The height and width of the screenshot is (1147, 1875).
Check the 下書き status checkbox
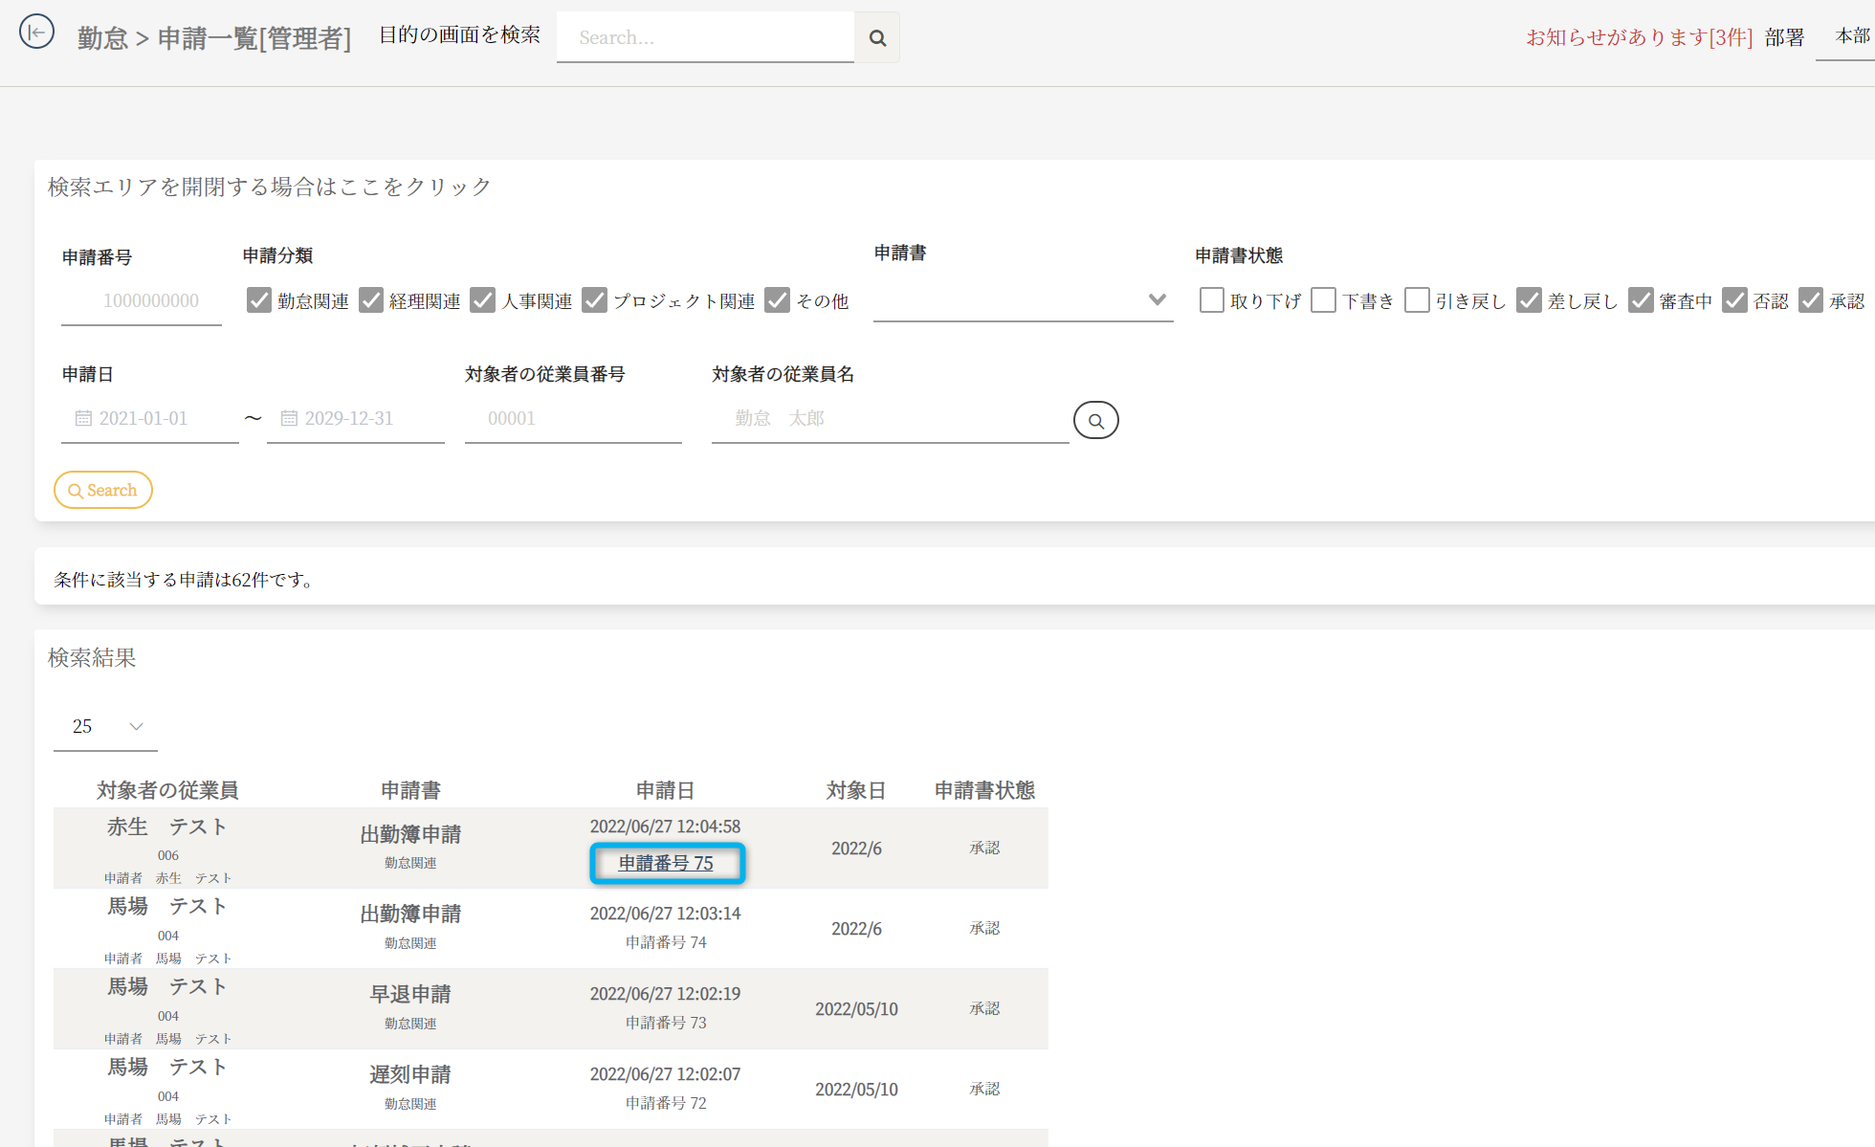point(1323,300)
